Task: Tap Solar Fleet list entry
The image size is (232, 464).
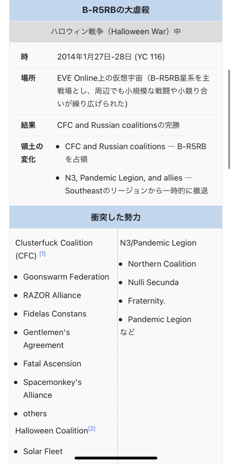Action: [43, 451]
